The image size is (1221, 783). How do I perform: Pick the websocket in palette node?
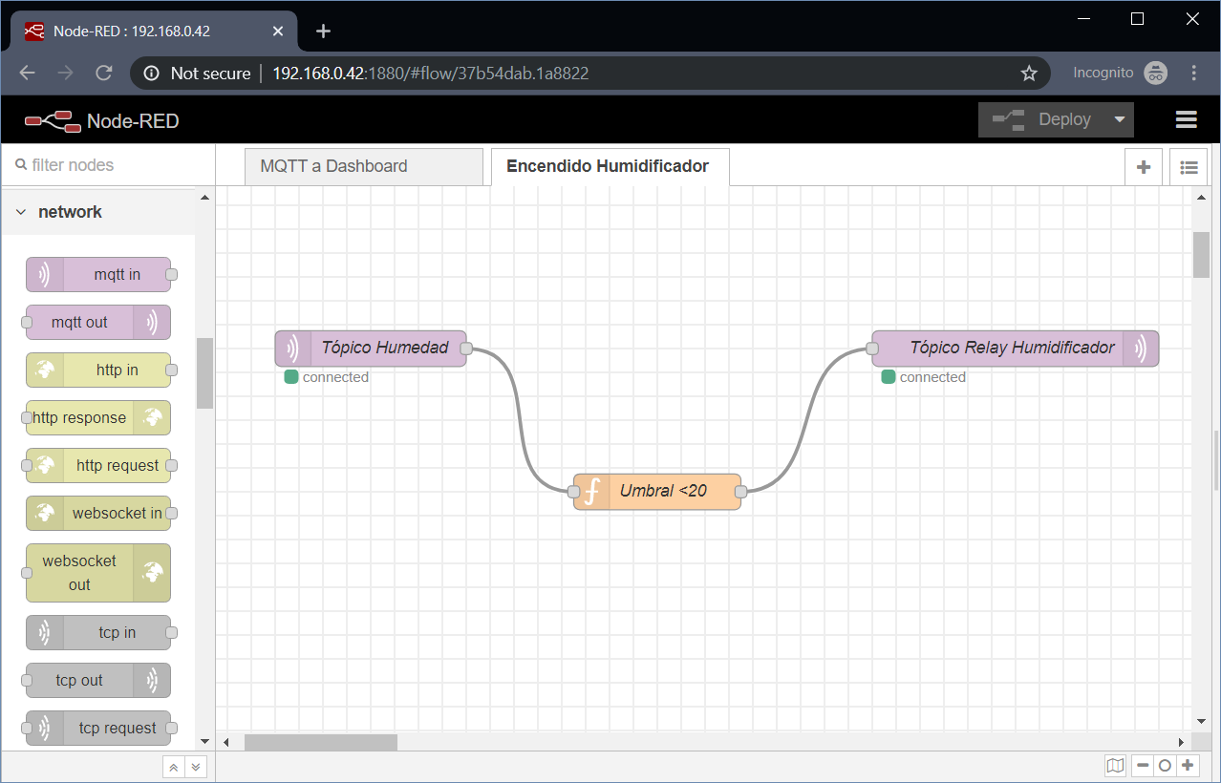click(x=98, y=513)
